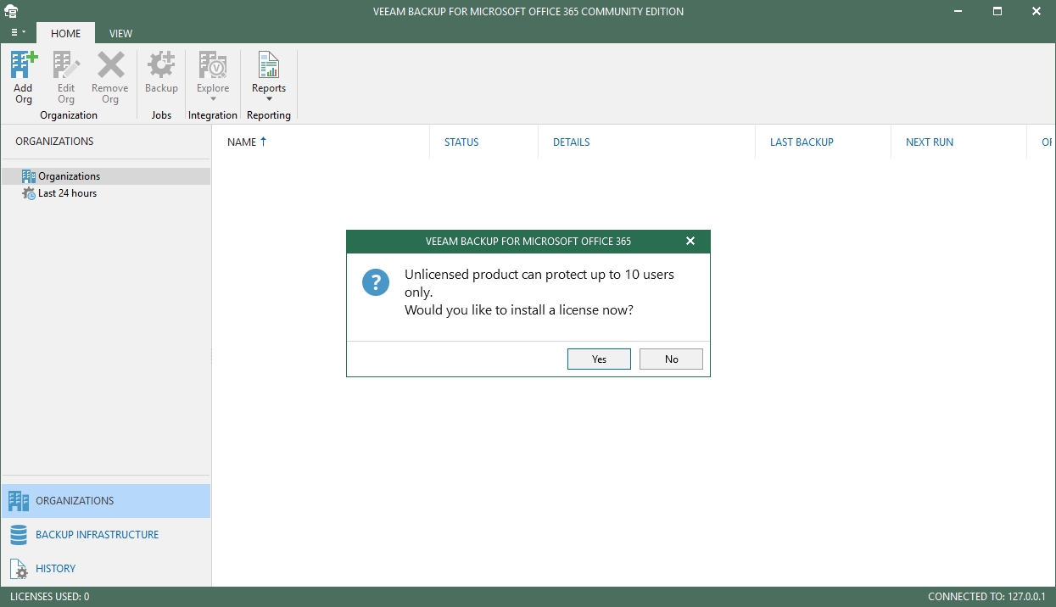Switch to the VIEW ribbon tab
This screenshot has width=1056, height=607.
(120, 33)
